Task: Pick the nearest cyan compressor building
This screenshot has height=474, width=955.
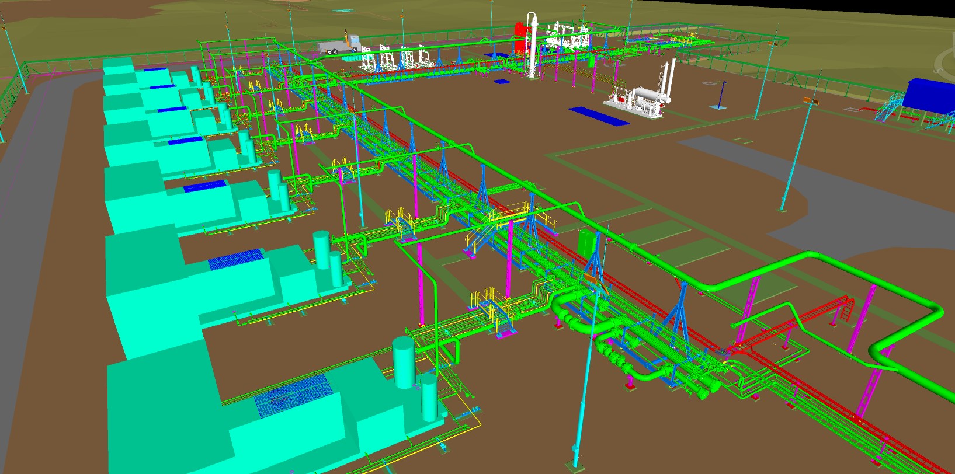Action: click(234, 409)
